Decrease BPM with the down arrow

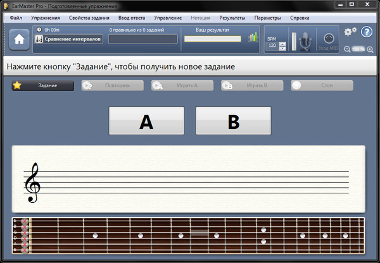[x=282, y=48]
